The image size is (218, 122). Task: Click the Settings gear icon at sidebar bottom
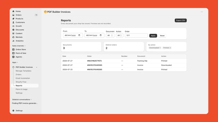pos(13,111)
